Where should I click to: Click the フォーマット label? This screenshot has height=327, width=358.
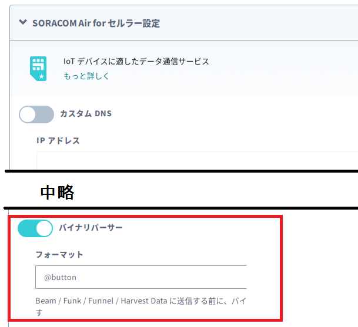[x=59, y=254]
